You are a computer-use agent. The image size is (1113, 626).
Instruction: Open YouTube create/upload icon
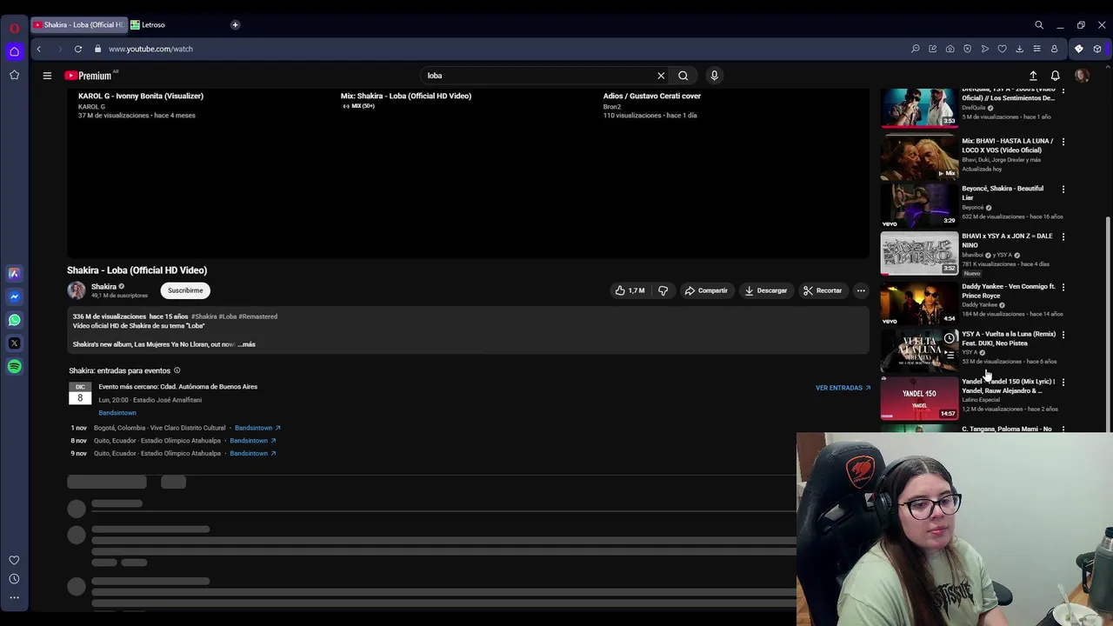1033,76
